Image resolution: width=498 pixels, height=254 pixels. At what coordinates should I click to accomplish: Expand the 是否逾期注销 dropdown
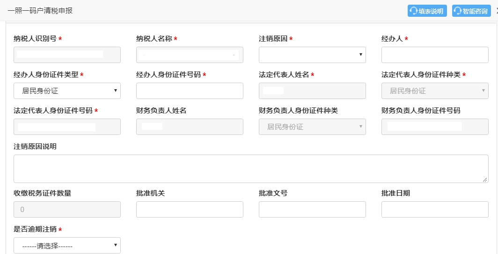(x=67, y=246)
